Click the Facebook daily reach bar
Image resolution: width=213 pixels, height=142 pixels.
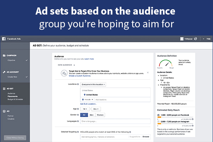(175, 117)
